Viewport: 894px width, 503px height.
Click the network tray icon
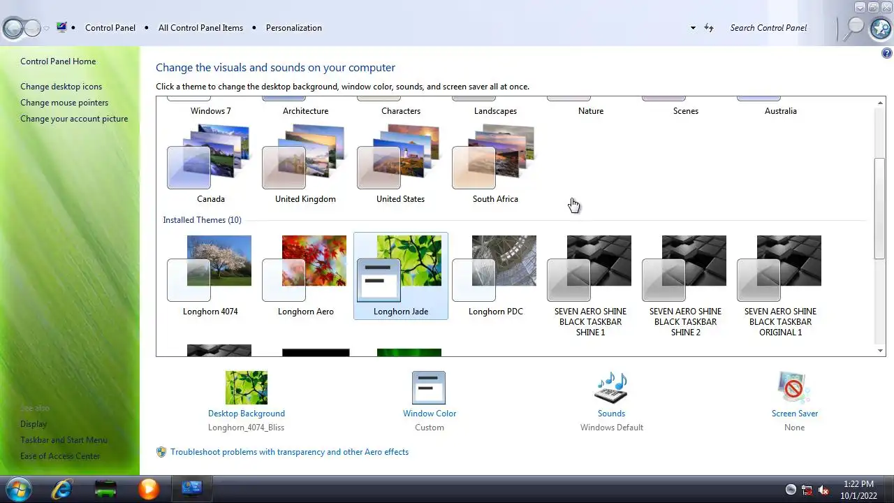[x=807, y=490]
